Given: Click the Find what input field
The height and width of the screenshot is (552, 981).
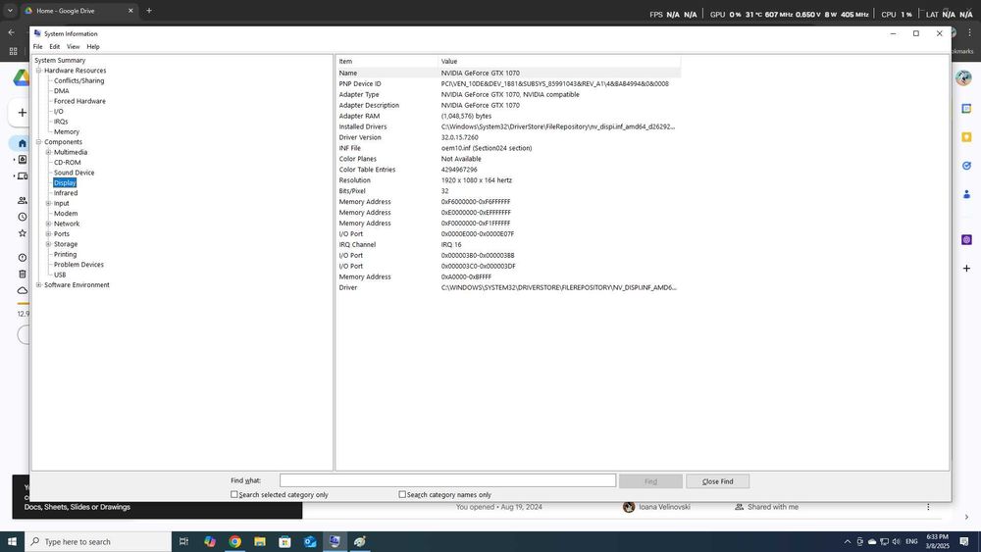Looking at the screenshot, I should coord(447,480).
